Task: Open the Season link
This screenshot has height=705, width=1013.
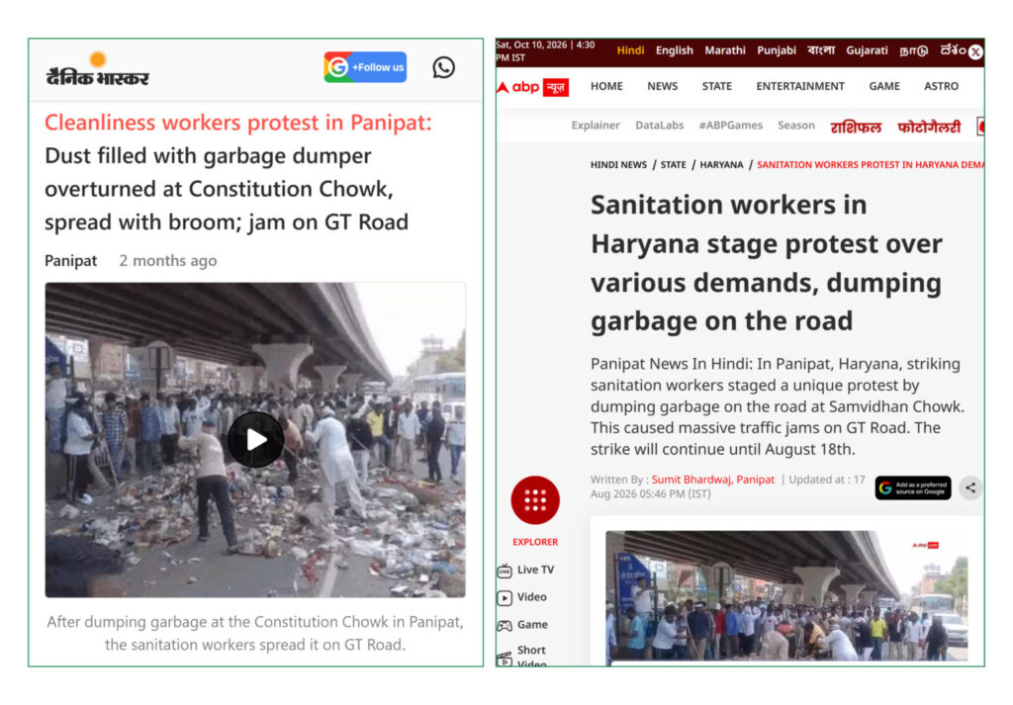Action: [796, 126]
